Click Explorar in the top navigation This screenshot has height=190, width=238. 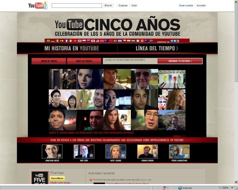(x=123, y=6)
